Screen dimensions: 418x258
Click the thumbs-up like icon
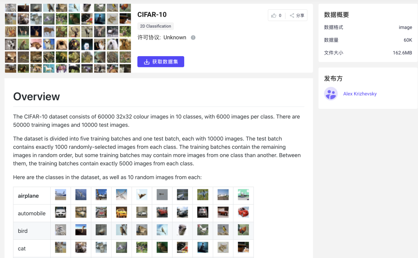(274, 15)
